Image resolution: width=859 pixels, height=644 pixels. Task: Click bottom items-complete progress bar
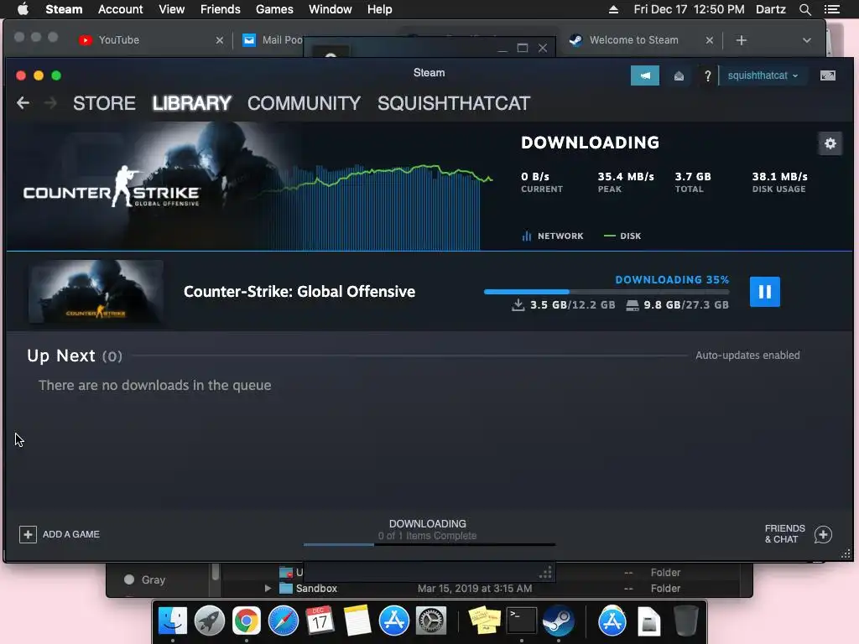pos(429,544)
